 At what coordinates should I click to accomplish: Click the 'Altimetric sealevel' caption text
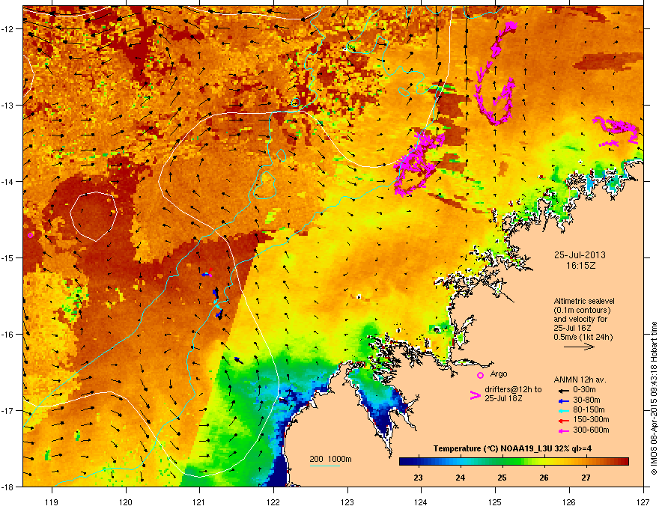pyautogui.click(x=584, y=301)
